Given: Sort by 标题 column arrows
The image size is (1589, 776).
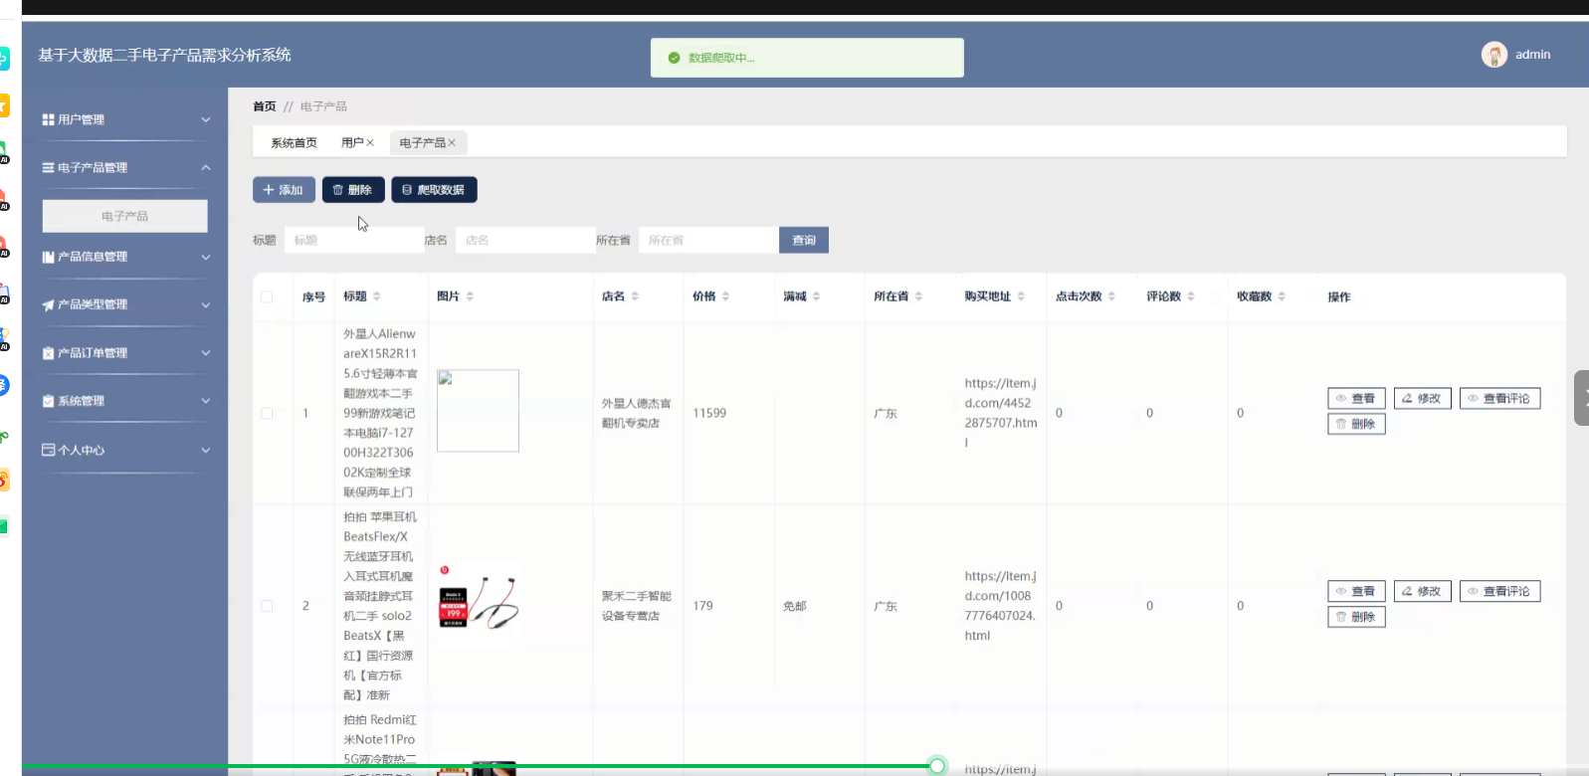Looking at the screenshot, I should coord(376,296).
